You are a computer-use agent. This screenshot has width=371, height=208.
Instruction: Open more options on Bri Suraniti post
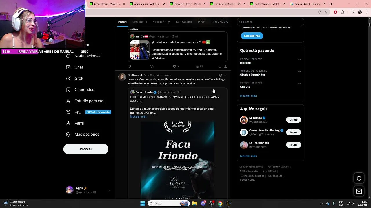[226, 75]
